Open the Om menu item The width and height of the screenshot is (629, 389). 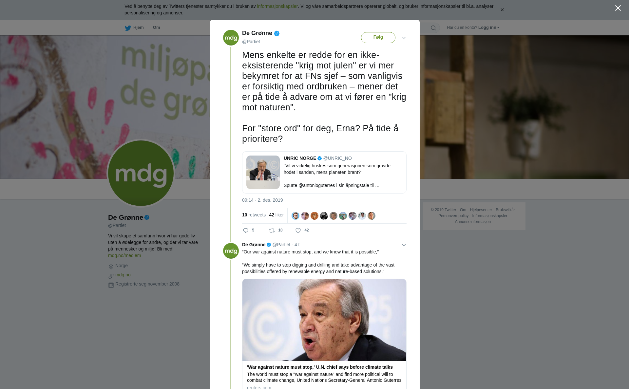point(157,28)
